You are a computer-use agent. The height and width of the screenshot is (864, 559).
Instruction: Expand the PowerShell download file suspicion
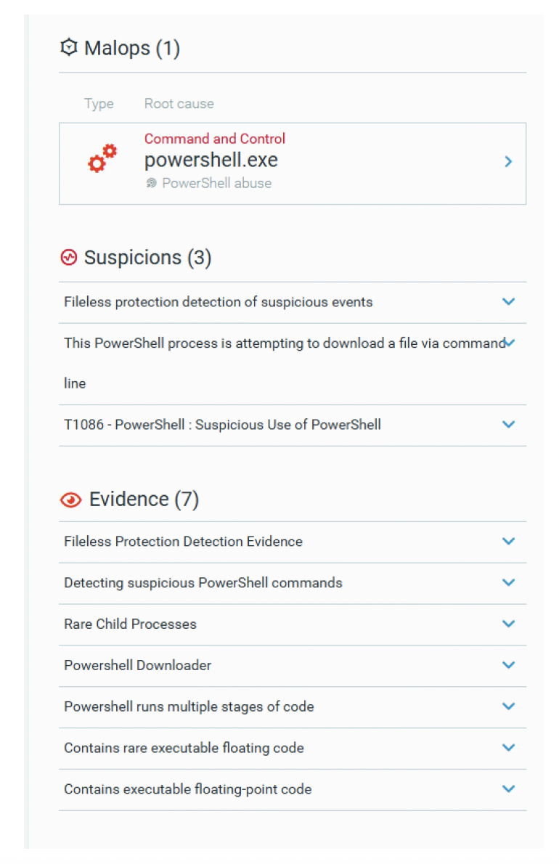[510, 343]
